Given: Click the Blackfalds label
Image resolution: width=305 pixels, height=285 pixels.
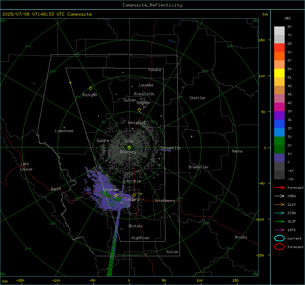Looking at the screenshot, I should [144, 94].
